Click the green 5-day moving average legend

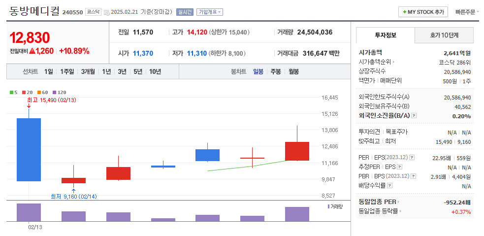[14, 92]
